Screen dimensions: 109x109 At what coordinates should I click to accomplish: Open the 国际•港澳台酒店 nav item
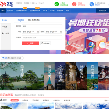(22, 11)
